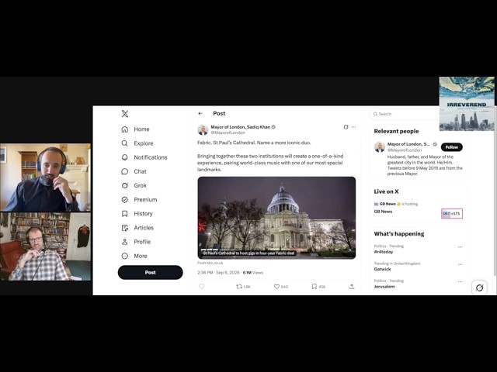Click the Irreverend podcast logo thumbnail
The height and width of the screenshot is (372, 497).
[x=467, y=104]
